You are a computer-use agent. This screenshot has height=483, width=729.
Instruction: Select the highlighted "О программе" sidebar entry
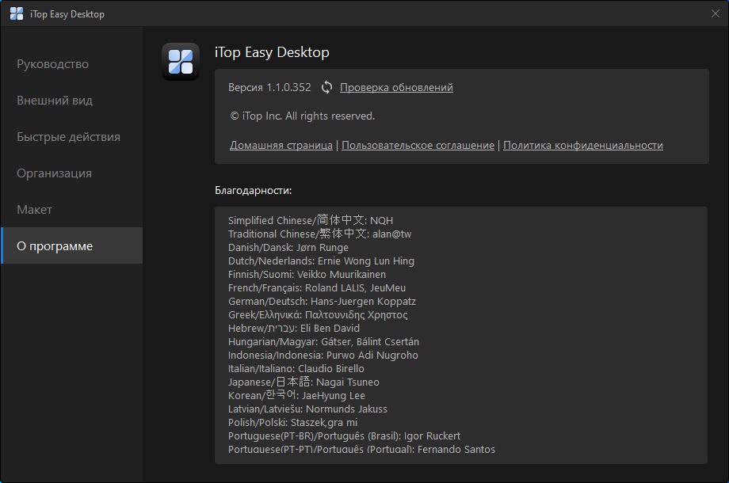[55, 245]
